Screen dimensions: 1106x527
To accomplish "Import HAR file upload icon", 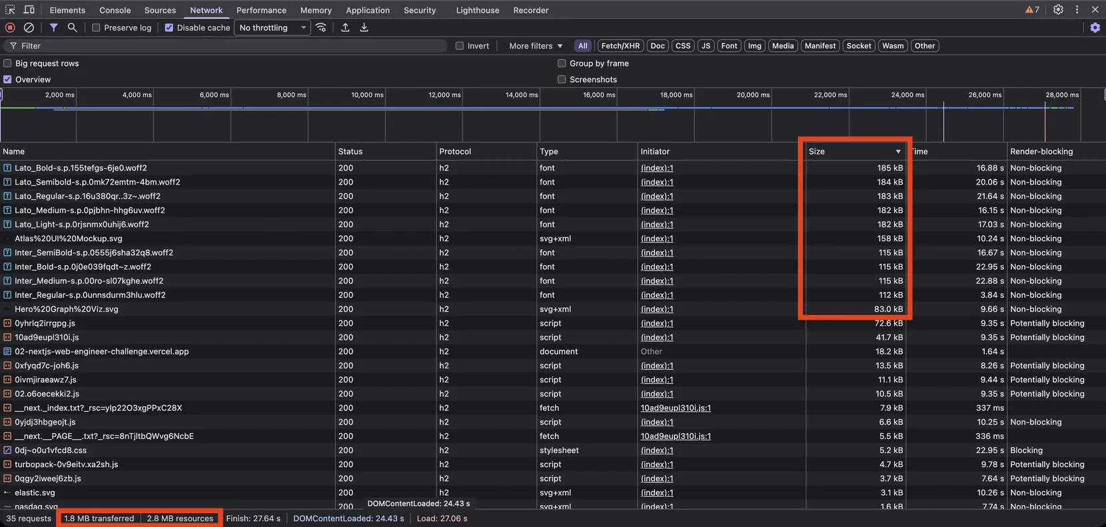I will [345, 27].
